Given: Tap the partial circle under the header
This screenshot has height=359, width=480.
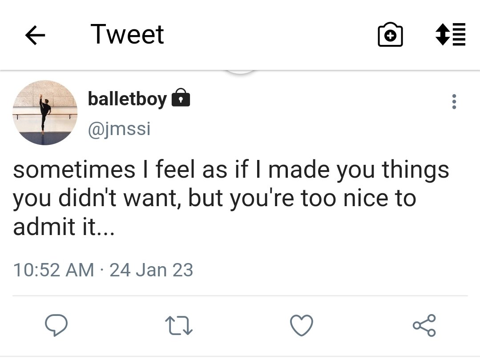Looking at the screenshot, I should 240,72.
